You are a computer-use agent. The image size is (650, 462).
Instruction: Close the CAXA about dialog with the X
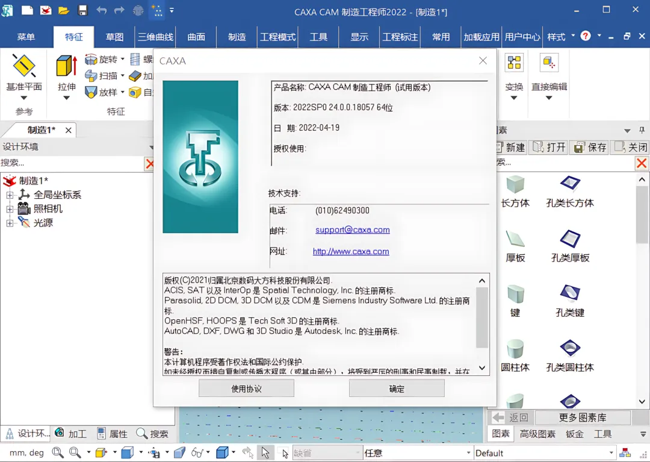(483, 61)
